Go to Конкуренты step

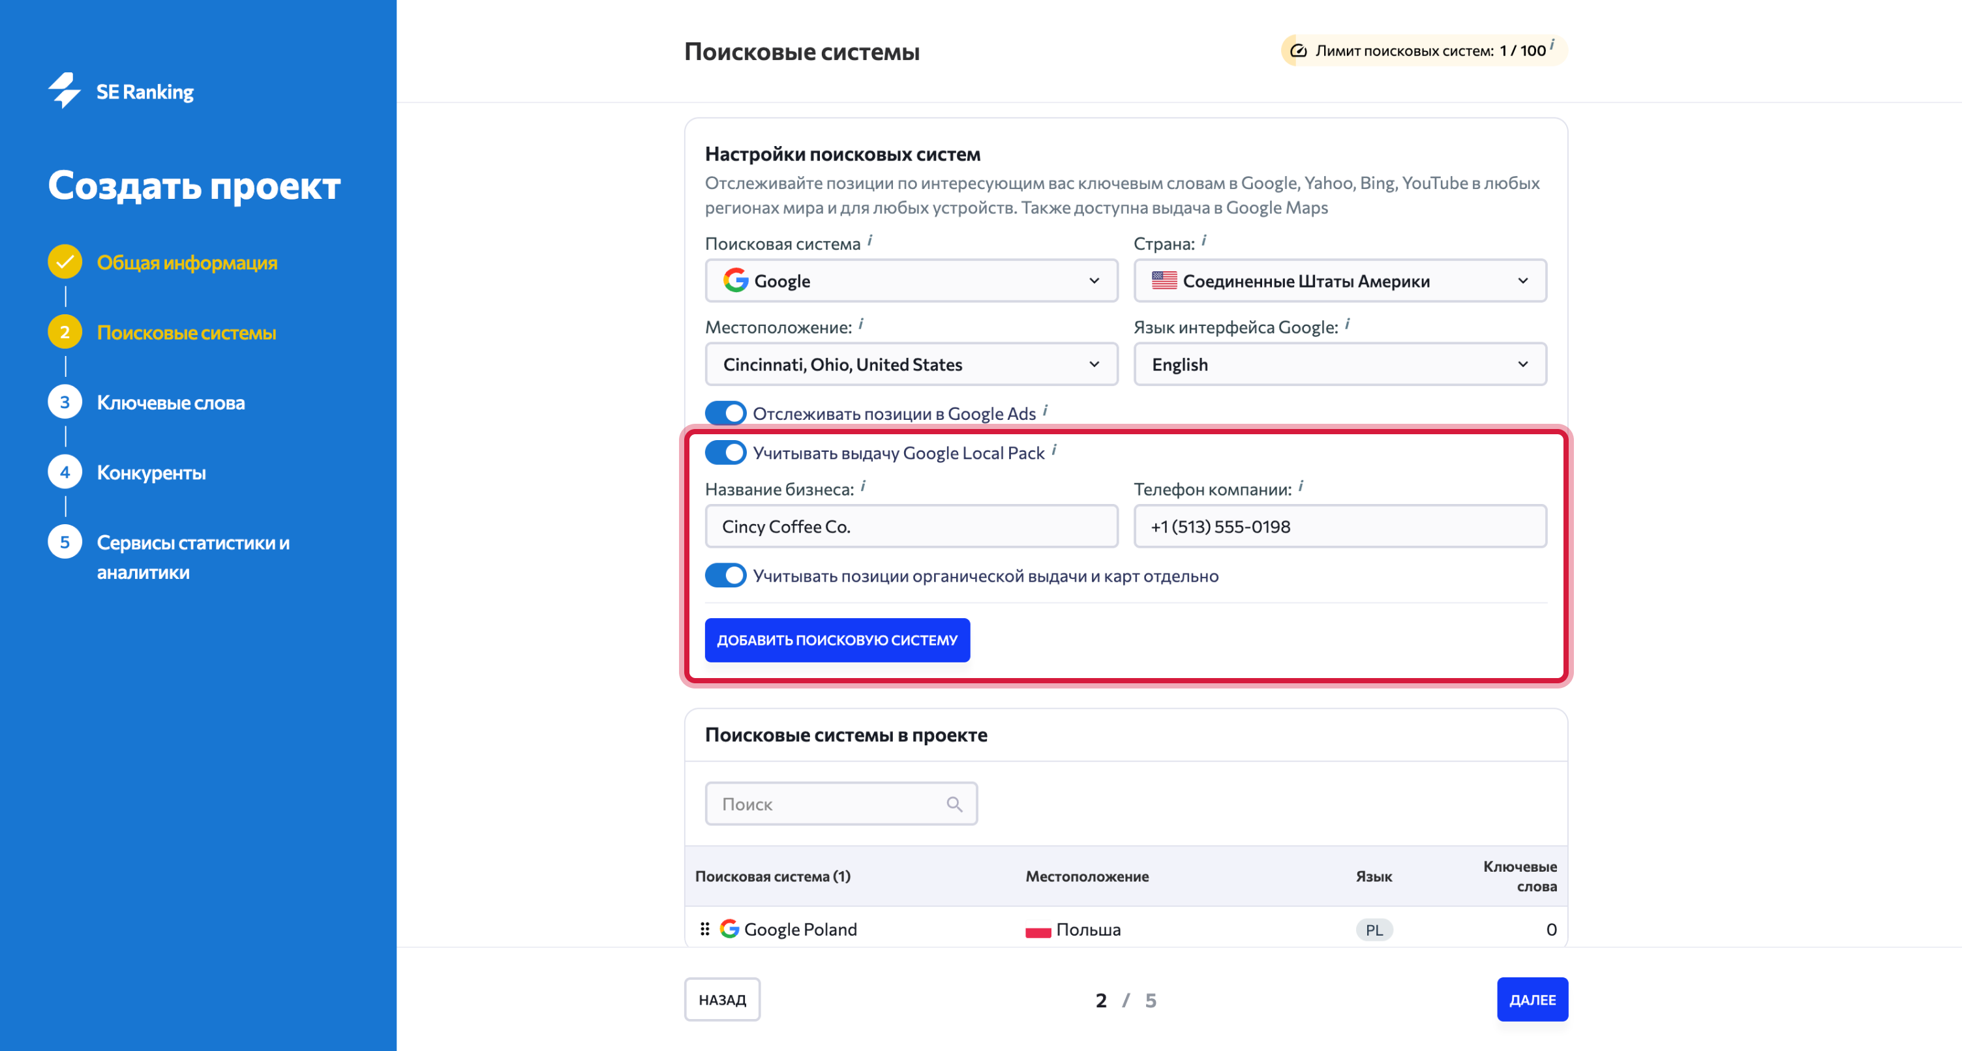click(151, 473)
